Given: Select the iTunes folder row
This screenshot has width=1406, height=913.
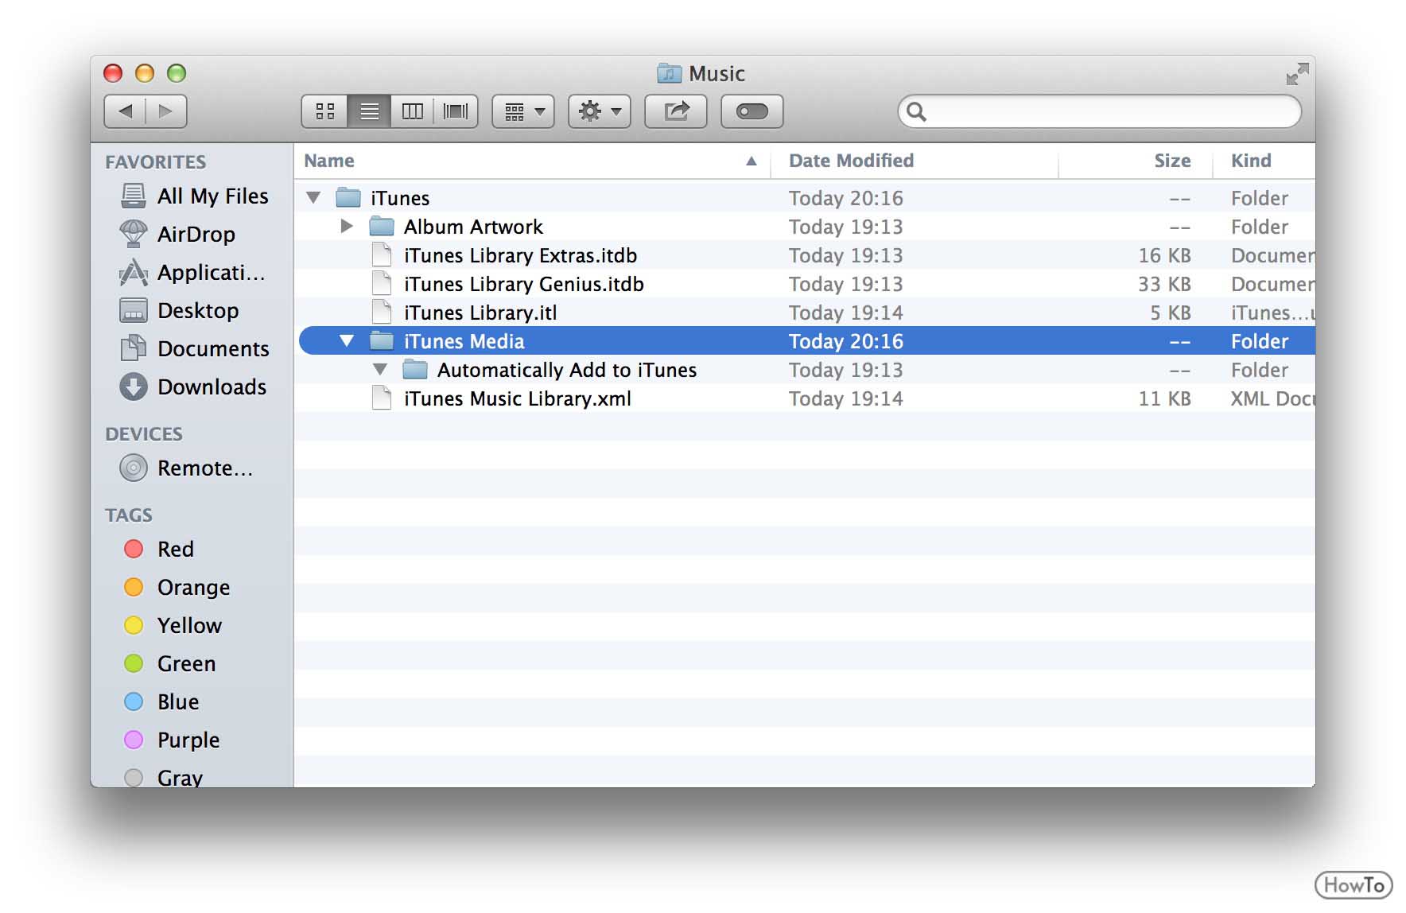Looking at the screenshot, I should 806,197.
